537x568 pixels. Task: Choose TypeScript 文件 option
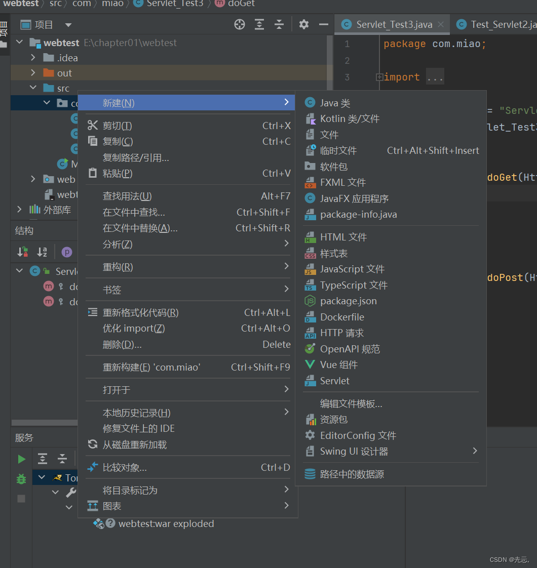(391, 285)
